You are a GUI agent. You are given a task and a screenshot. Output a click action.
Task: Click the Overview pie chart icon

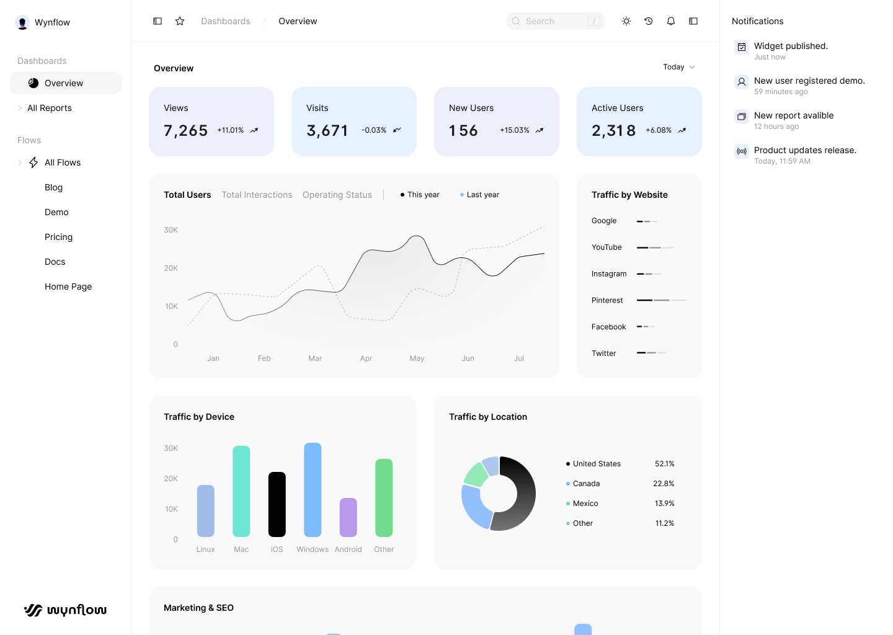tap(33, 83)
